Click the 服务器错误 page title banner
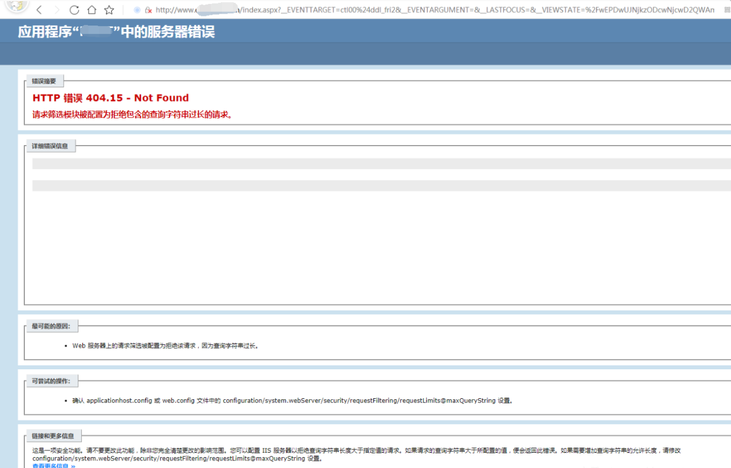Image resolution: width=731 pixels, height=468 pixels. [116, 32]
